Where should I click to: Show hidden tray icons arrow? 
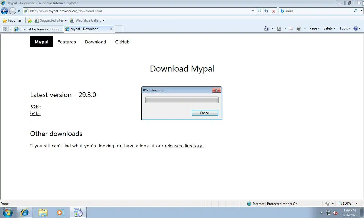(x=321, y=213)
